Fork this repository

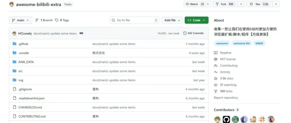[x=225, y=4]
